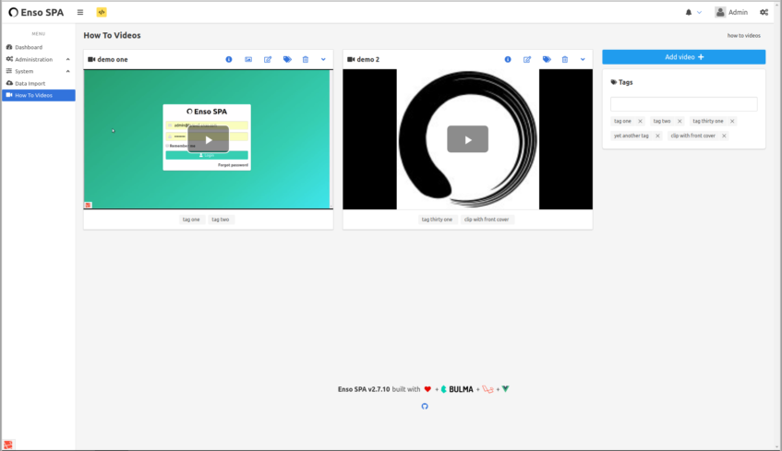Viewport: 782px width, 451px height.
Task: Toggle the hamburger sidebar menu
Action: point(79,13)
